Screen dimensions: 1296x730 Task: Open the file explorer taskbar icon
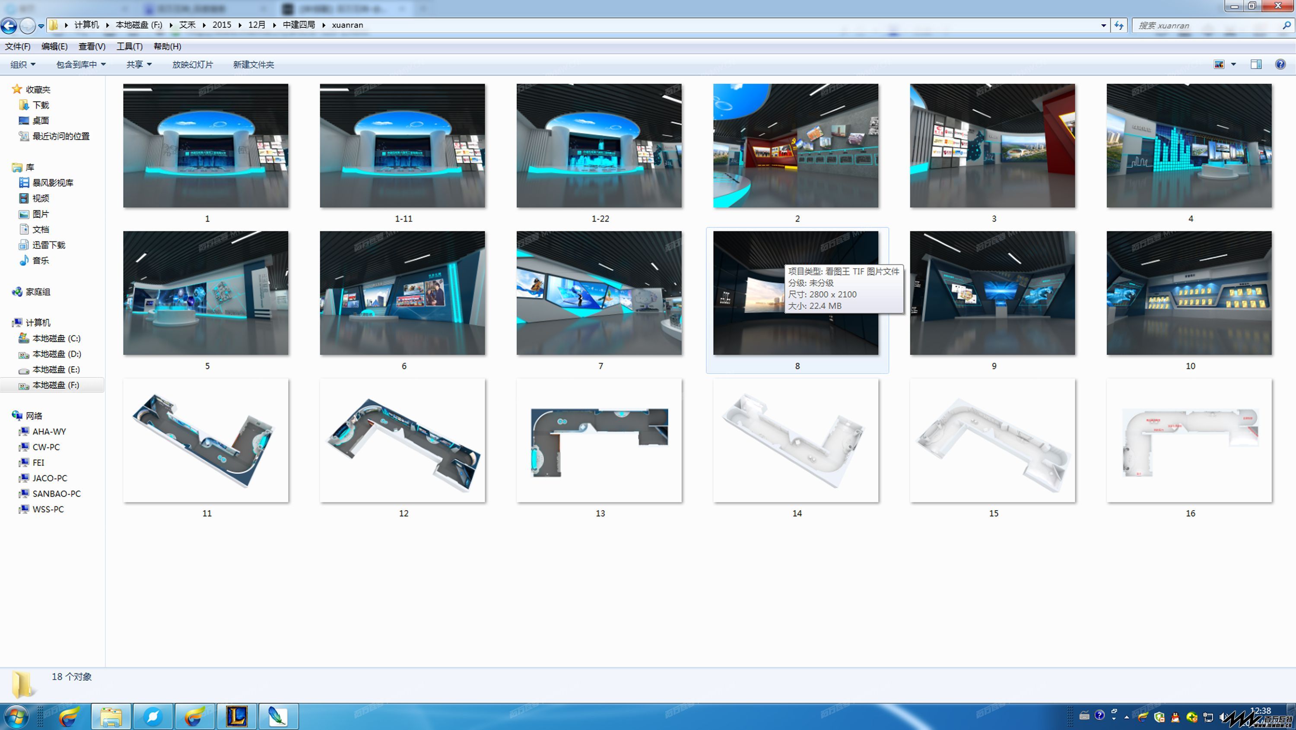[x=111, y=717]
